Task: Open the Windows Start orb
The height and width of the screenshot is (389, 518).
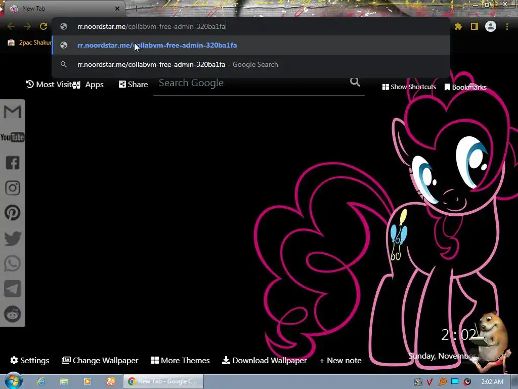Action: click(13, 381)
